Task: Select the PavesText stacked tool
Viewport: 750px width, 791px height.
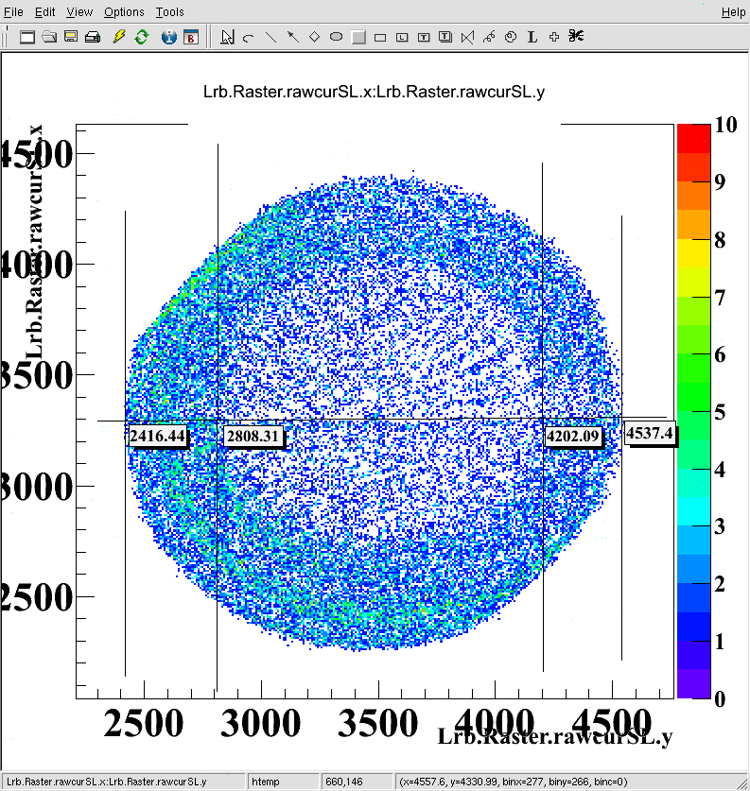Action: tap(445, 37)
